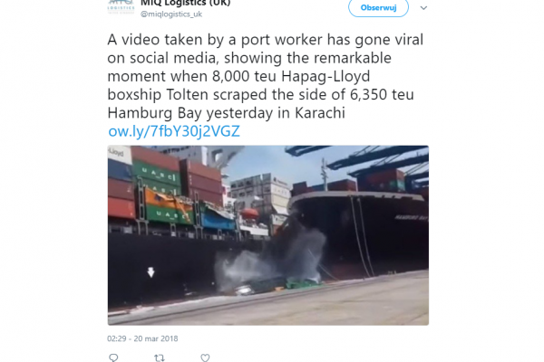Click the white down arrow in the video
The width and height of the screenshot is (544, 362).
(x=151, y=272)
